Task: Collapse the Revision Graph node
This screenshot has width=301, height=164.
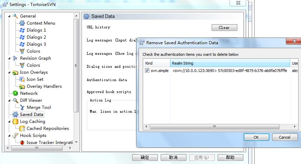Action: [x=9, y=58]
